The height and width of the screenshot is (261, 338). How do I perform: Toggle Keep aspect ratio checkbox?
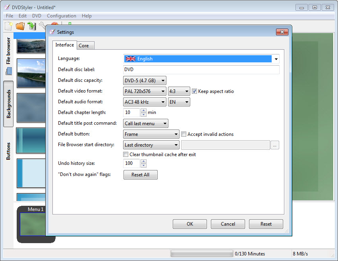coord(194,91)
